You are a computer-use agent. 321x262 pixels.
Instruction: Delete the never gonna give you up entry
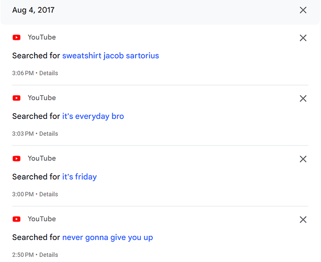[303, 220]
